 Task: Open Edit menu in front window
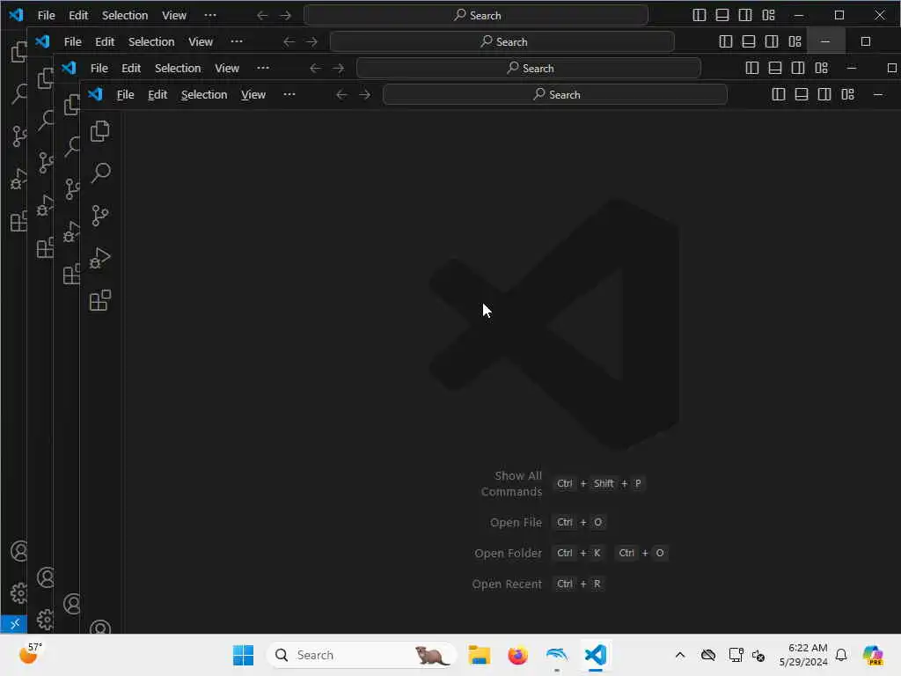pos(157,94)
